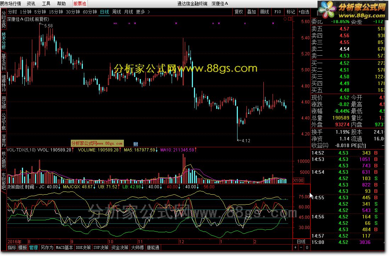Click the chart title 深康佳A(日线.前复权)
The width and height of the screenshot is (389, 256).
(x=28, y=19)
